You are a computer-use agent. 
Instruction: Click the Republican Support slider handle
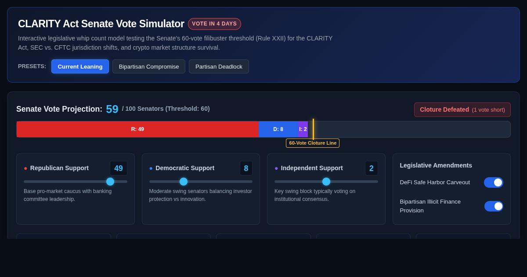pyautogui.click(x=110, y=182)
